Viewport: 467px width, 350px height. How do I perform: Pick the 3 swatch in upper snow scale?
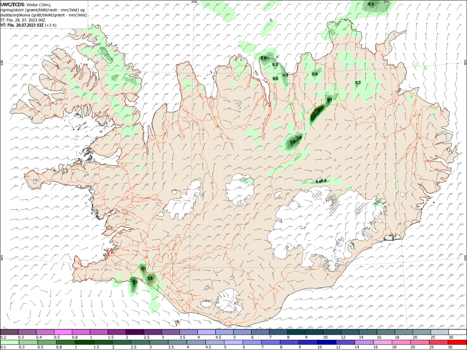tap(170, 332)
